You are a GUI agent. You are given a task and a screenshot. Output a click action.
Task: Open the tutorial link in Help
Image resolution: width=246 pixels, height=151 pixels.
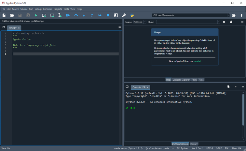pyautogui.click(x=197, y=61)
